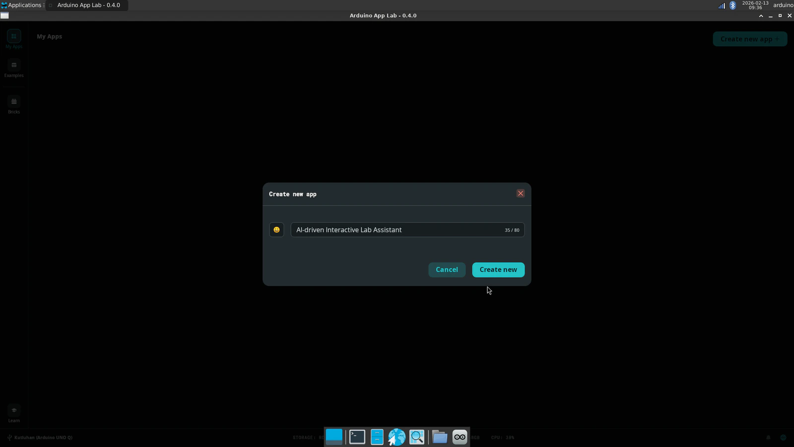This screenshot has width=794, height=447.
Task: Click the dimmed Create new app + button
Action: click(750, 39)
